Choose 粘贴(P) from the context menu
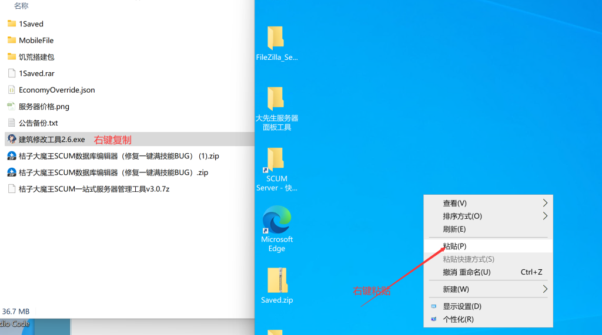Screen dimensions: 602x335 454,246
